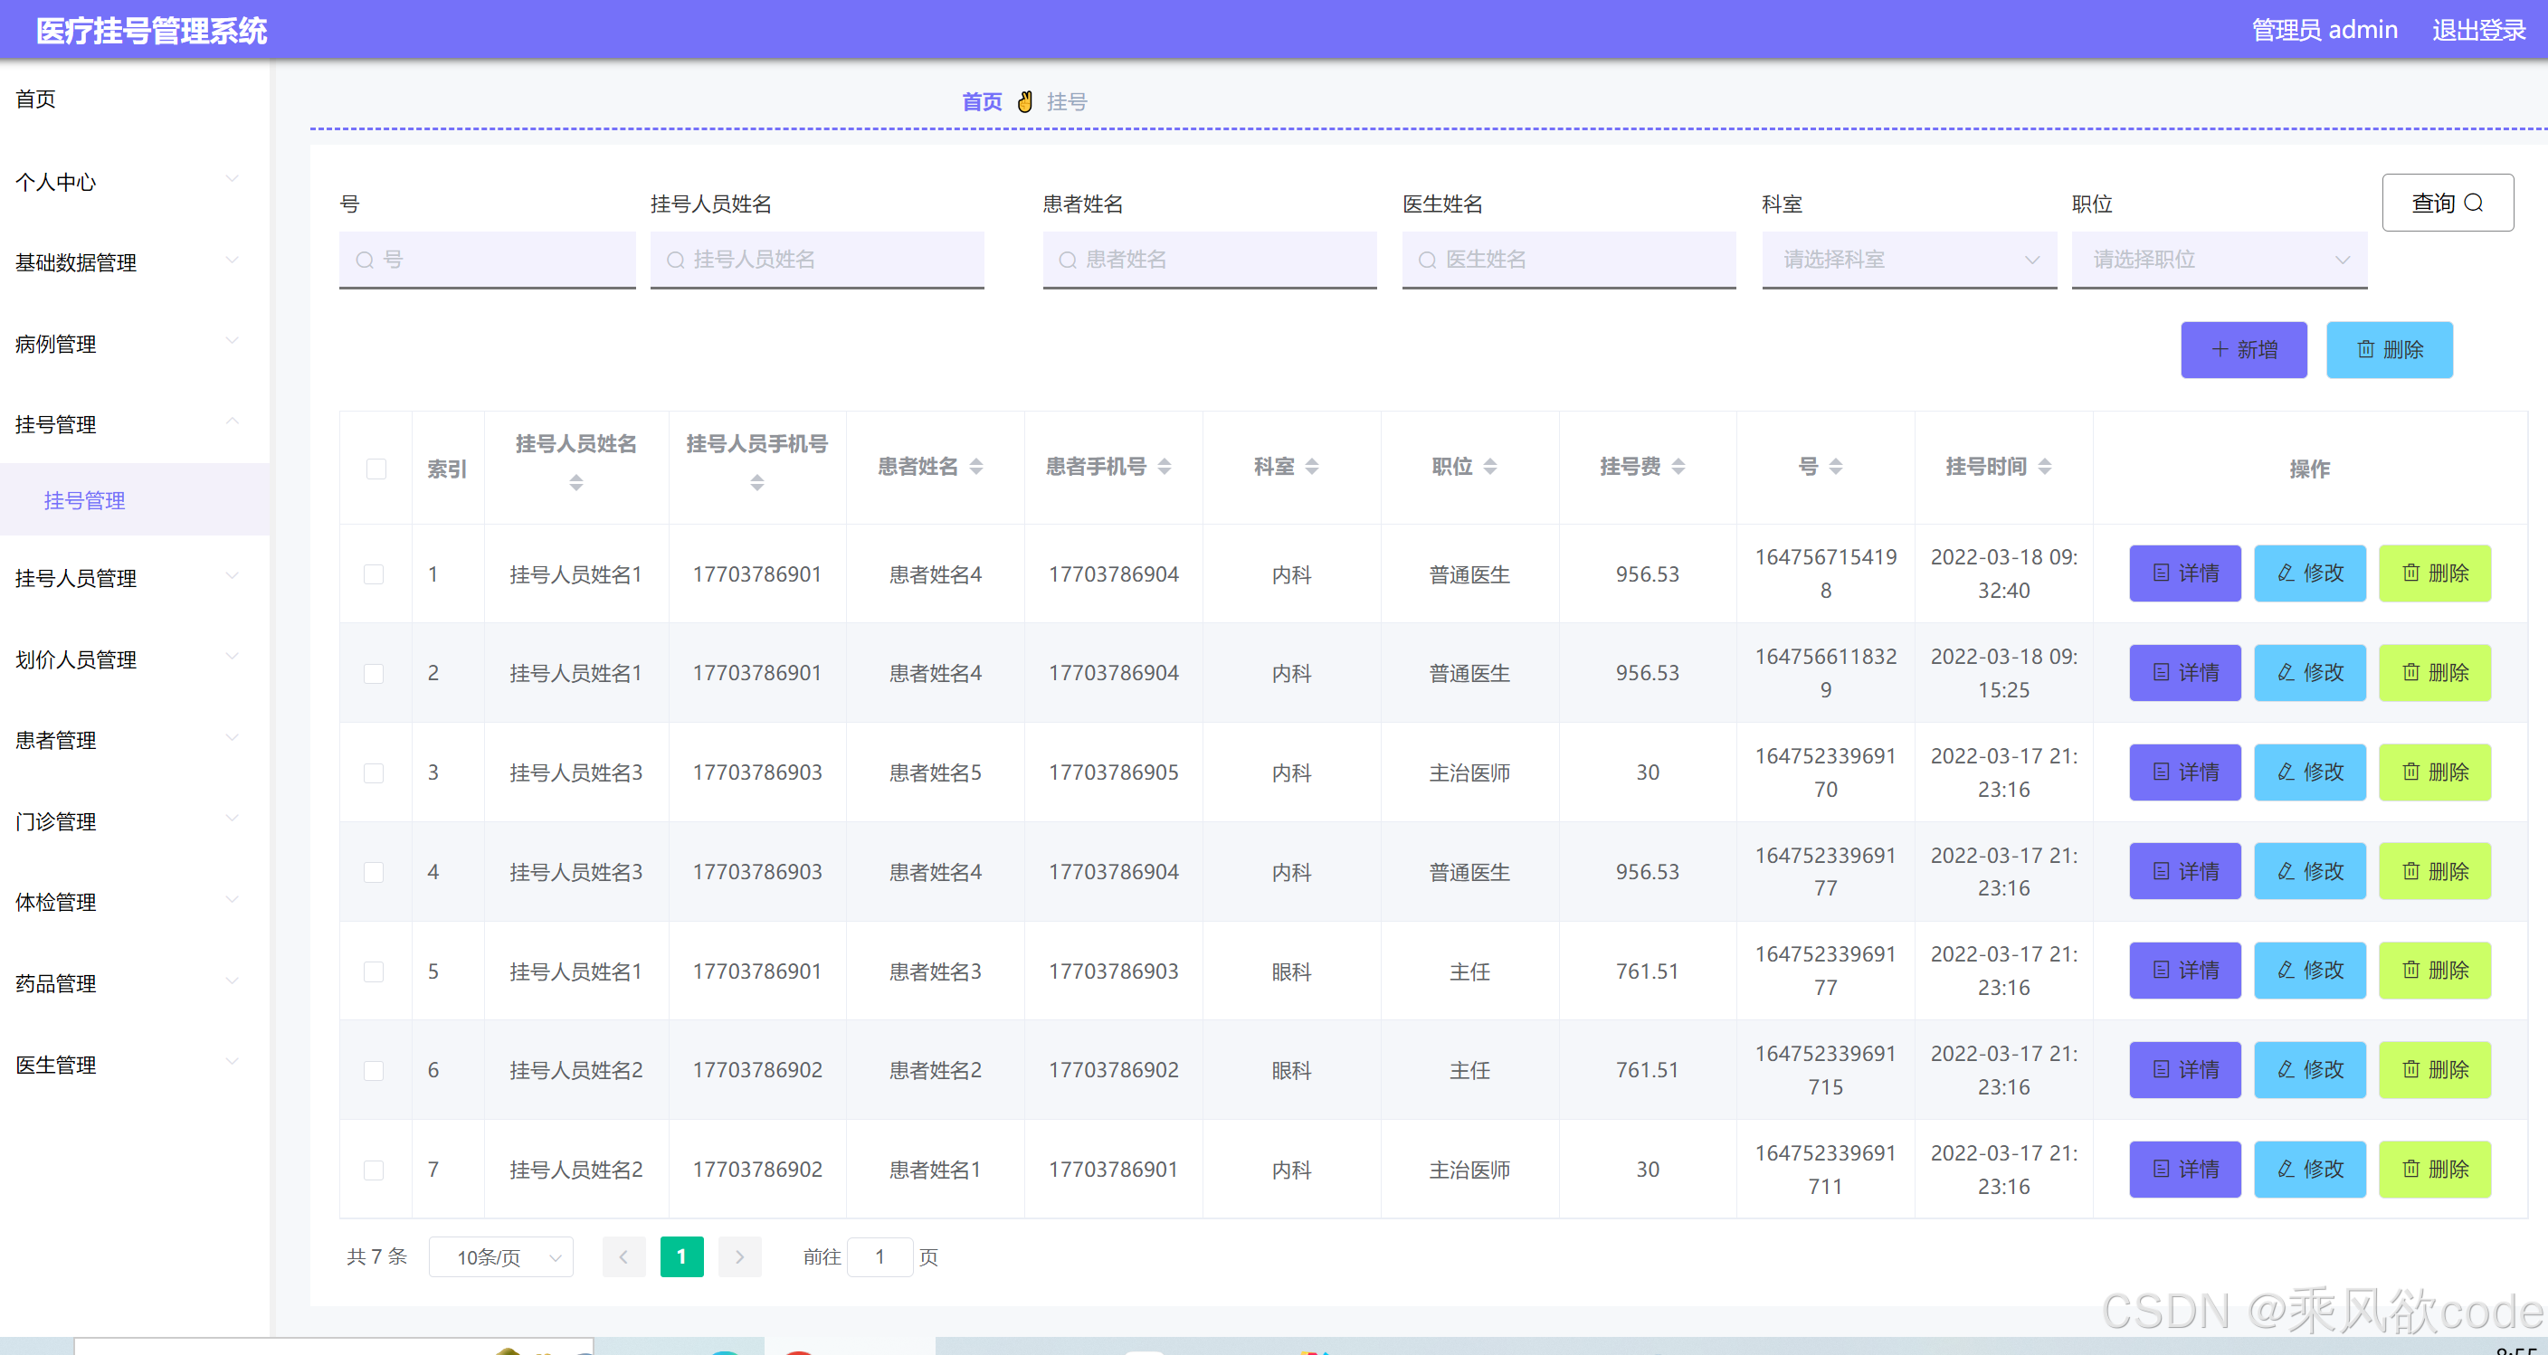Viewport: 2548px width, 1355px height.
Task: Click 详情 button in row 4
Action: click(x=2184, y=871)
